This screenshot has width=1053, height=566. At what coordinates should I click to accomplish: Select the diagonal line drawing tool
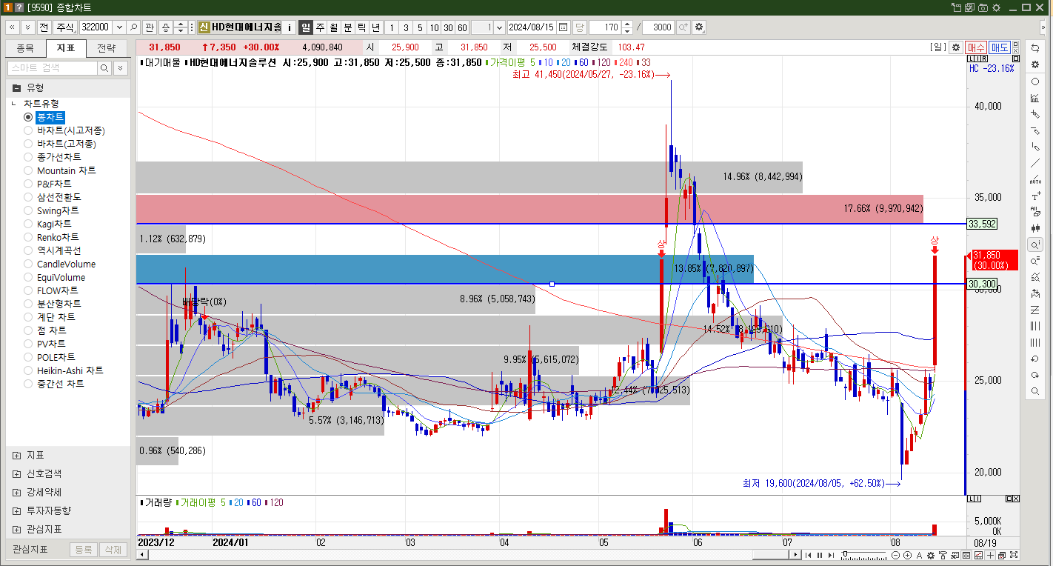coord(1035,164)
